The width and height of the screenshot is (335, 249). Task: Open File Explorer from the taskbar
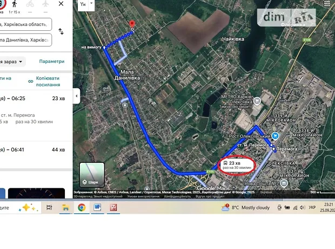[65, 207]
